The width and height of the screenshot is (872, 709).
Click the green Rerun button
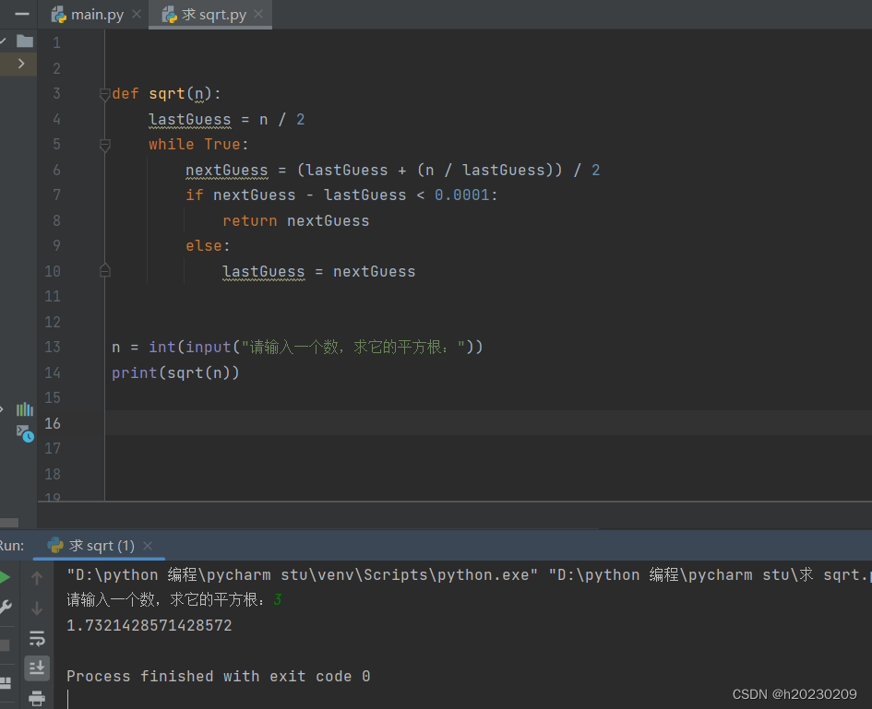5,577
